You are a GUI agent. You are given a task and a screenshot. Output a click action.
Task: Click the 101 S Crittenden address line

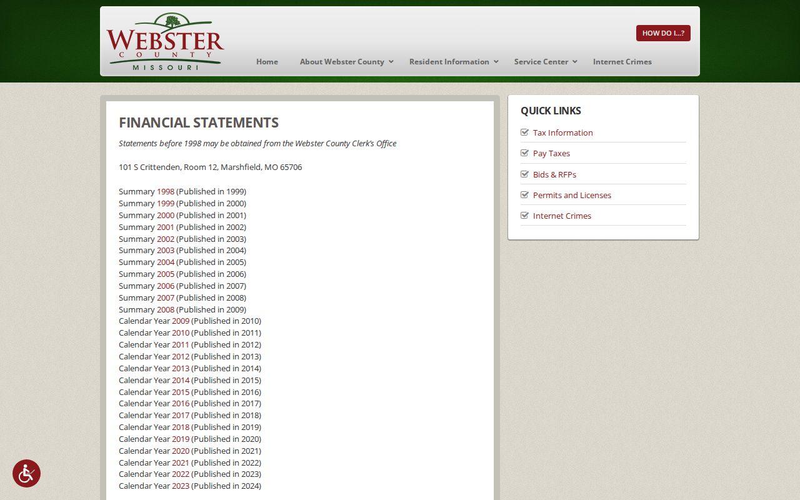pyautogui.click(x=211, y=167)
